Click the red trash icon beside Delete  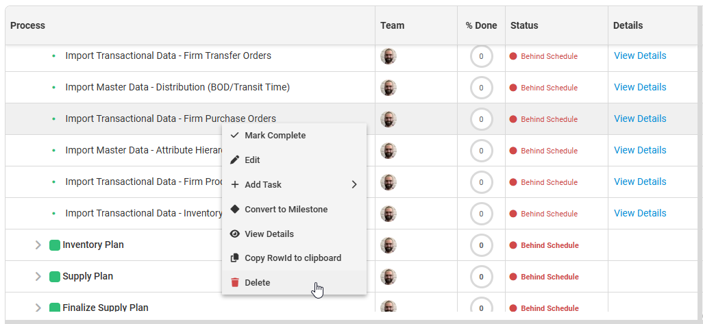tap(235, 283)
